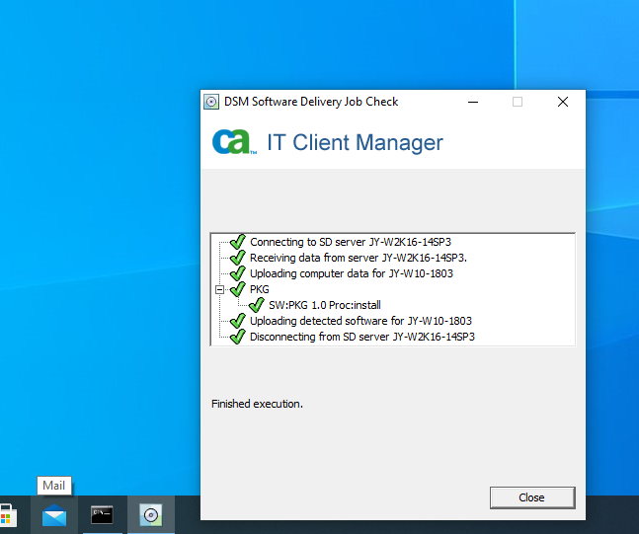Click green checkmark beside PKG
639x534 pixels.
(x=238, y=289)
